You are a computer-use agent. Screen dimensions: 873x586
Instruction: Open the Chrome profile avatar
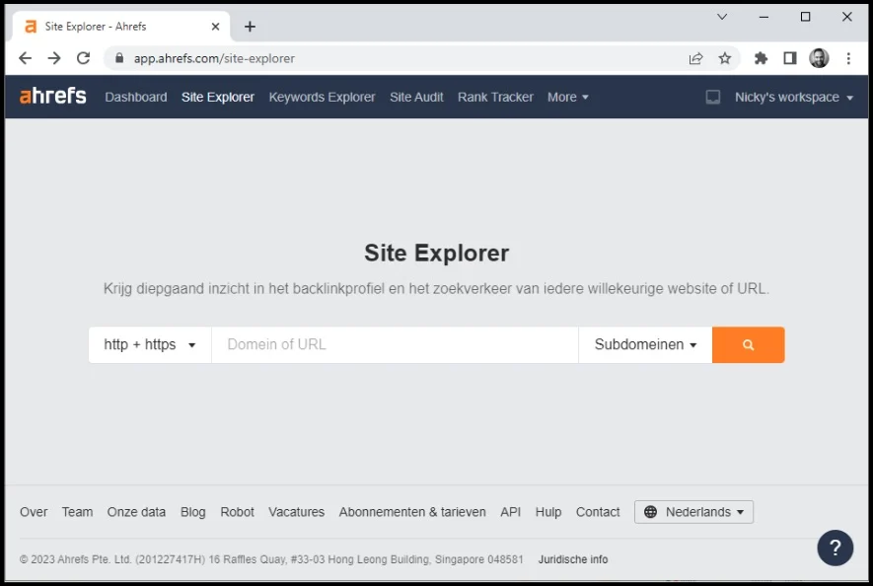point(819,58)
